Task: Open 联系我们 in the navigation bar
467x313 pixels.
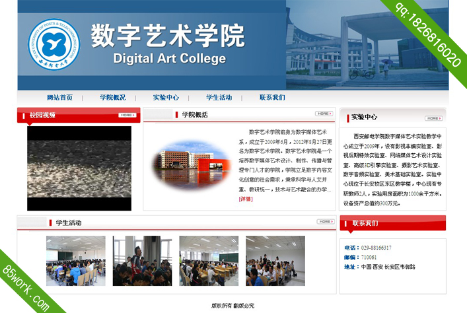Action: tap(272, 97)
